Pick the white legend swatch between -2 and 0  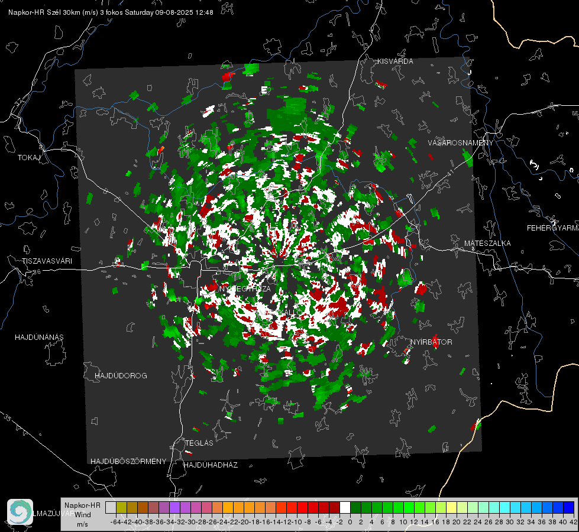345,507
